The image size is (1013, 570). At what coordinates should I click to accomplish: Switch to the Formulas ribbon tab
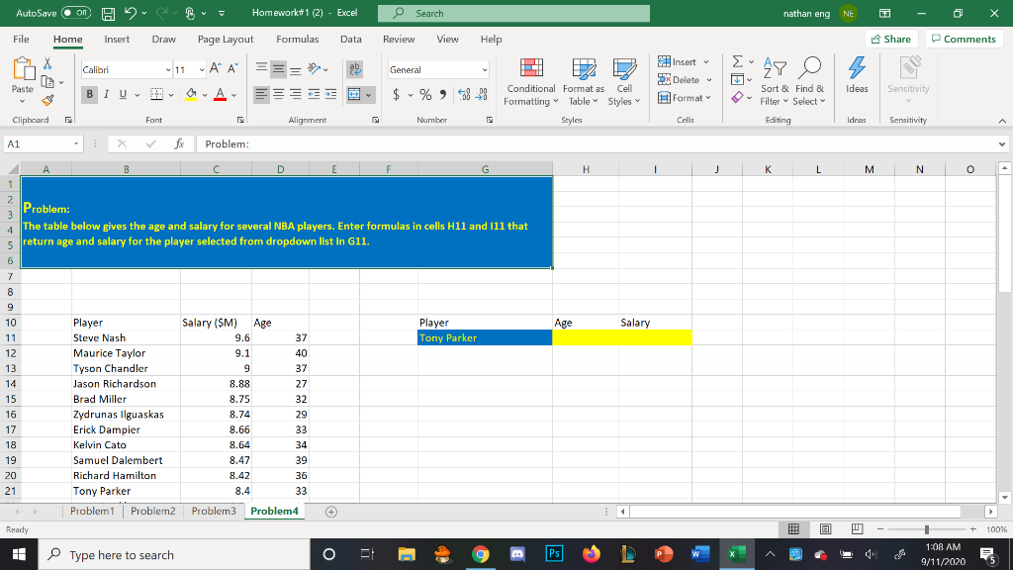[298, 40]
